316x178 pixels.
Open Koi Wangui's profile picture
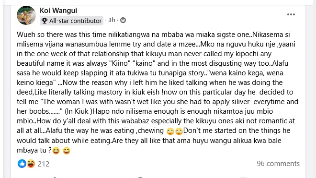26,15
